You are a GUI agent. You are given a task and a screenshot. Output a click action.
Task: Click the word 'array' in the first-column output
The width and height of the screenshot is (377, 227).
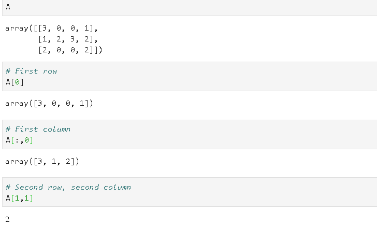tap(17, 162)
